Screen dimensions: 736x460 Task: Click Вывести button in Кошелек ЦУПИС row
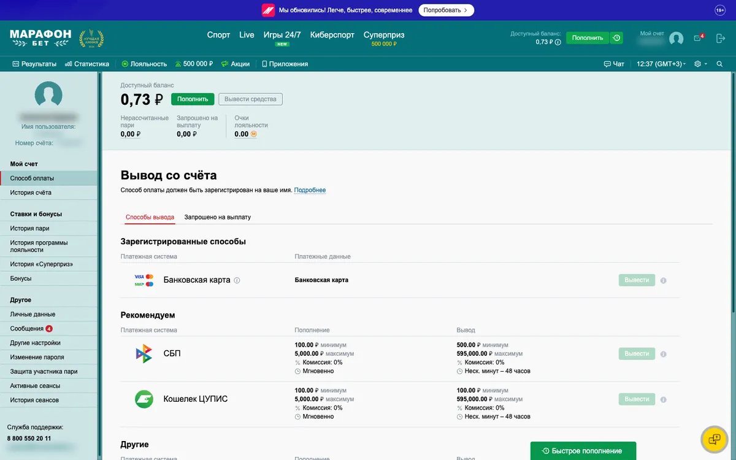click(x=637, y=399)
